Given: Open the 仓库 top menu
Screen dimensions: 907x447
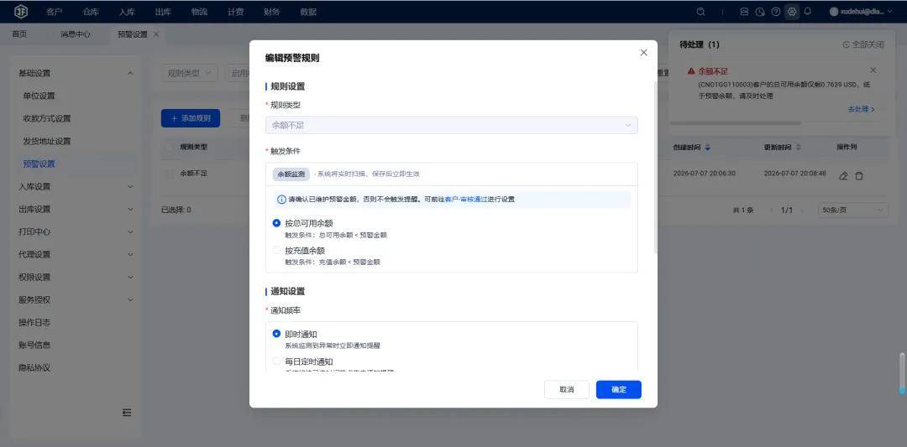Looking at the screenshot, I should coord(91,12).
